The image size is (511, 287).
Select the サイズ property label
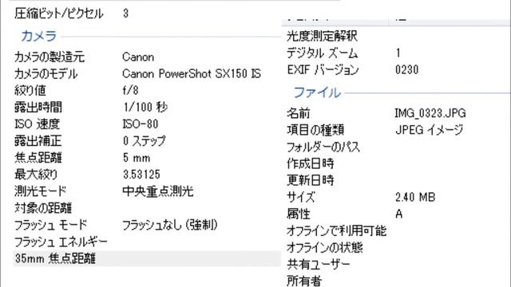pyautogui.click(x=301, y=197)
